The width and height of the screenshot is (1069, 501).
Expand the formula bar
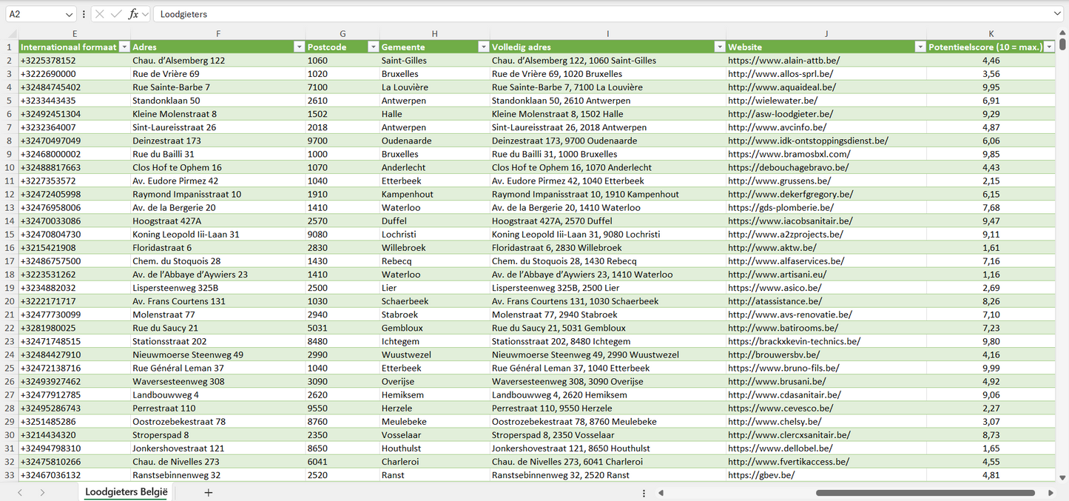[1056, 14]
